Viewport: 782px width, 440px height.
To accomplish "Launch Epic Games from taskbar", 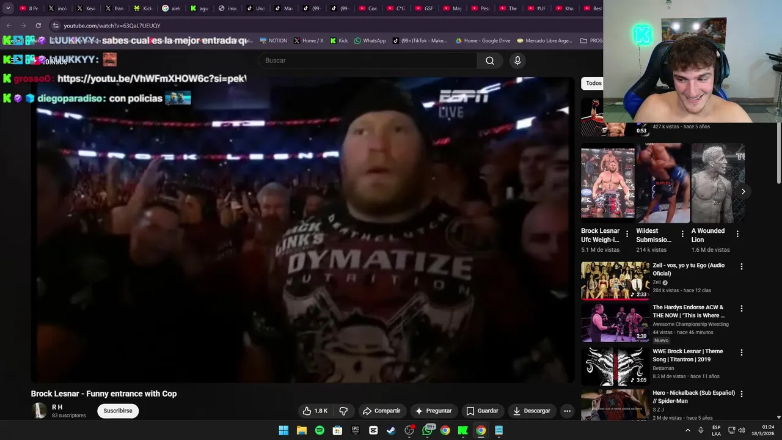I will point(356,430).
